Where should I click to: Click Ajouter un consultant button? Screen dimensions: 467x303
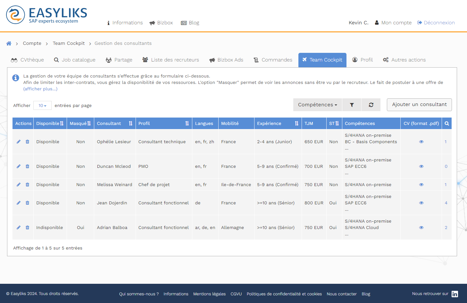point(419,104)
